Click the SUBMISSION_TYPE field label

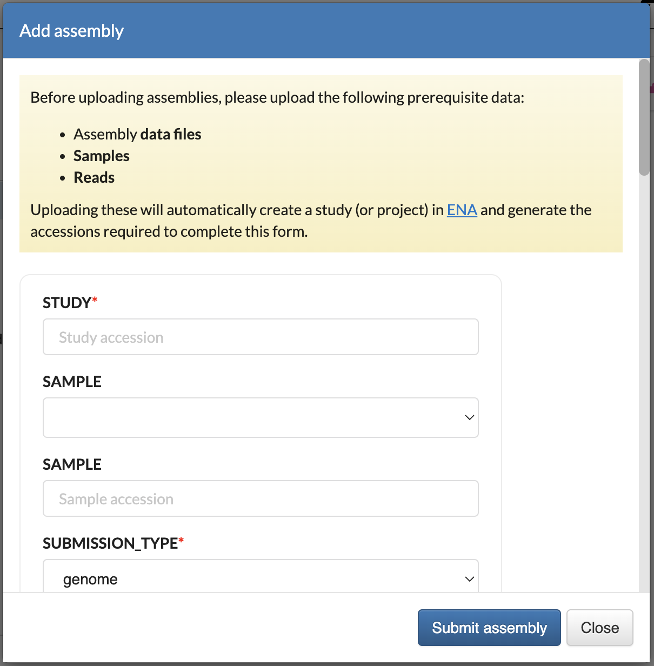click(110, 543)
